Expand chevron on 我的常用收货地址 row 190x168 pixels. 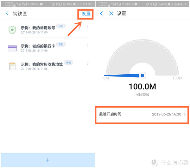(x=88, y=64)
